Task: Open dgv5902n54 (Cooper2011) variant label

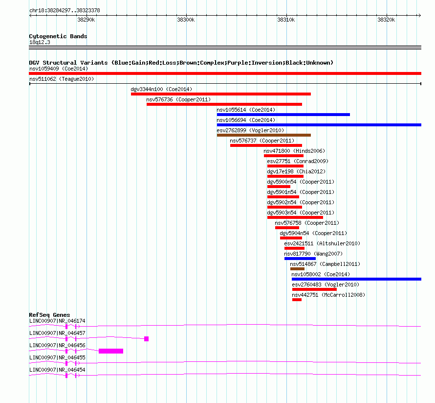Action: tap(301, 202)
